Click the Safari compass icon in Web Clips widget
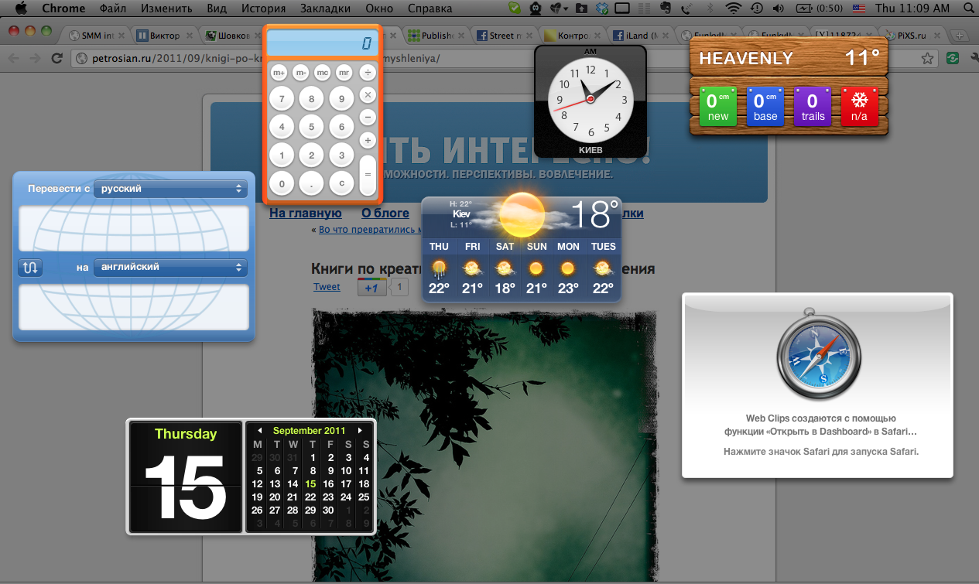 818,357
